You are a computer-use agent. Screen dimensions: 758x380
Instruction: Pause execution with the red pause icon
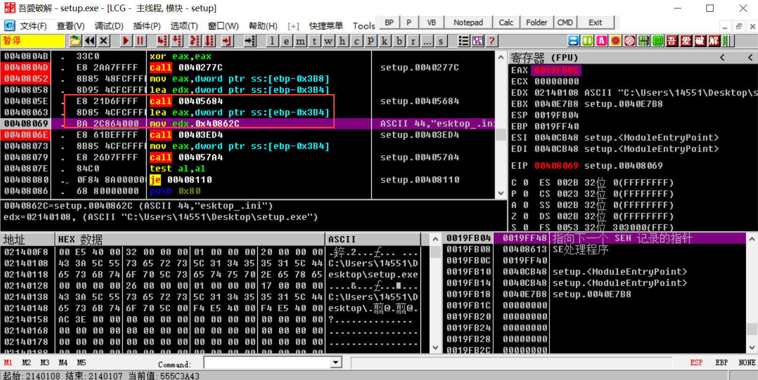point(140,41)
